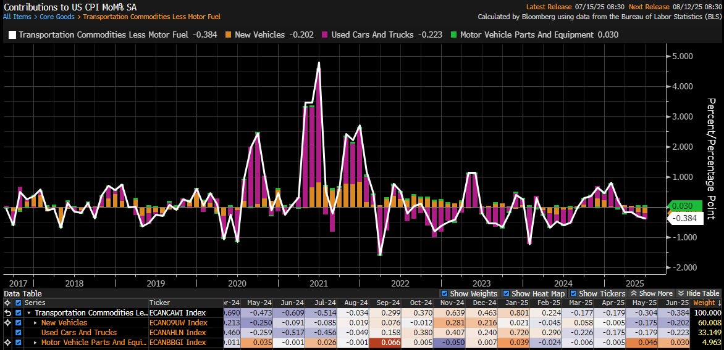Click the white -0.384 value tag on chart axis
The width and height of the screenshot is (724, 350).
[x=685, y=219]
